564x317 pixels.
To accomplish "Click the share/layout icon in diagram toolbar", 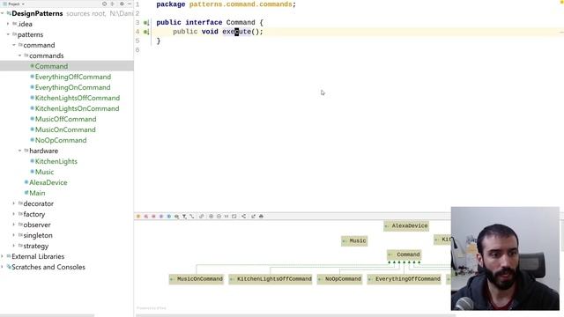I will point(244,217).
